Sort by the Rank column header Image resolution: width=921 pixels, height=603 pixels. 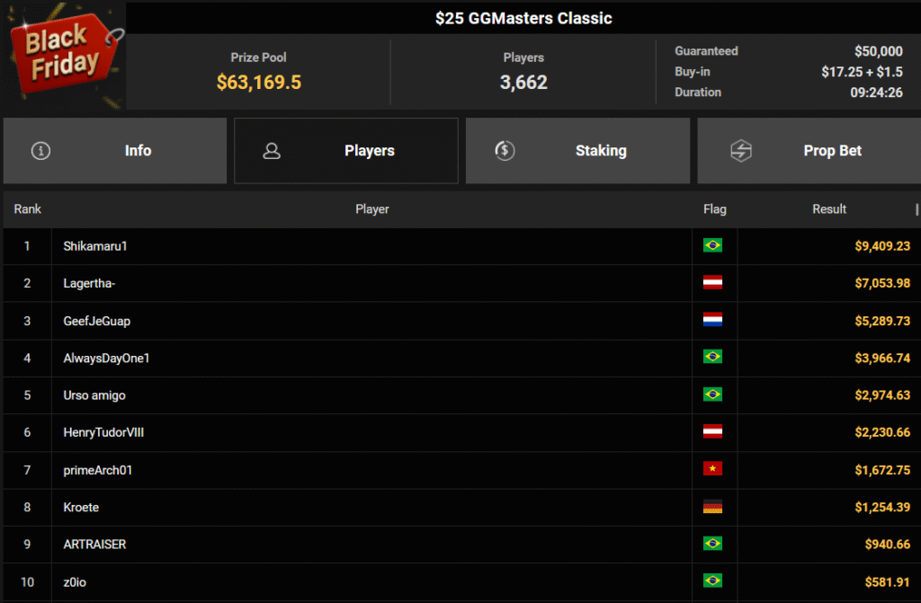(28, 209)
